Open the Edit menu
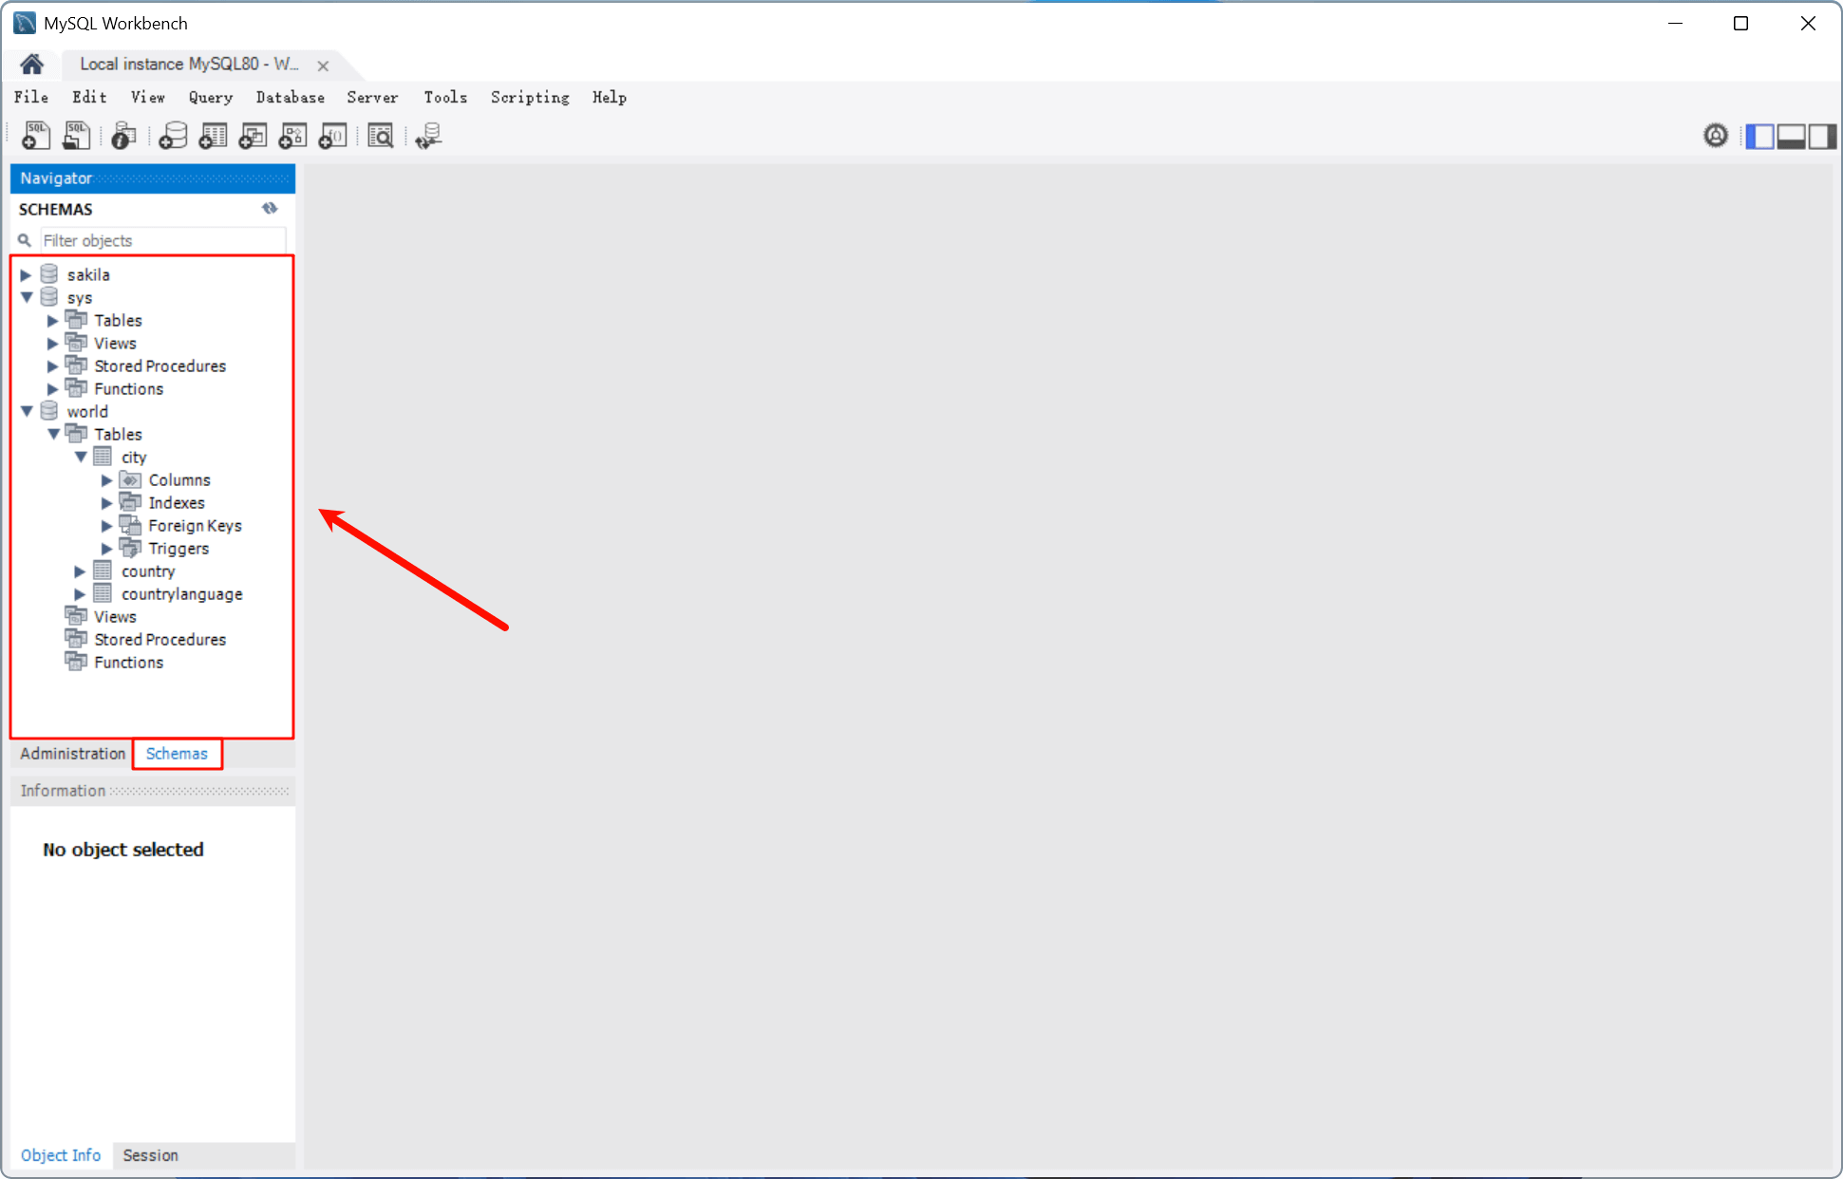The width and height of the screenshot is (1843, 1179). (x=89, y=97)
